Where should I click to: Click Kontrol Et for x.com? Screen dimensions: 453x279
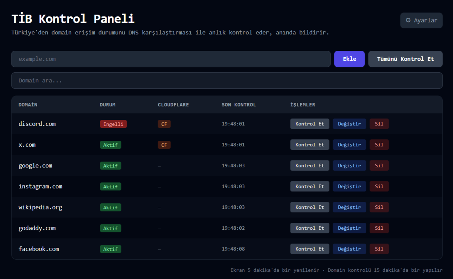[x=310, y=145]
